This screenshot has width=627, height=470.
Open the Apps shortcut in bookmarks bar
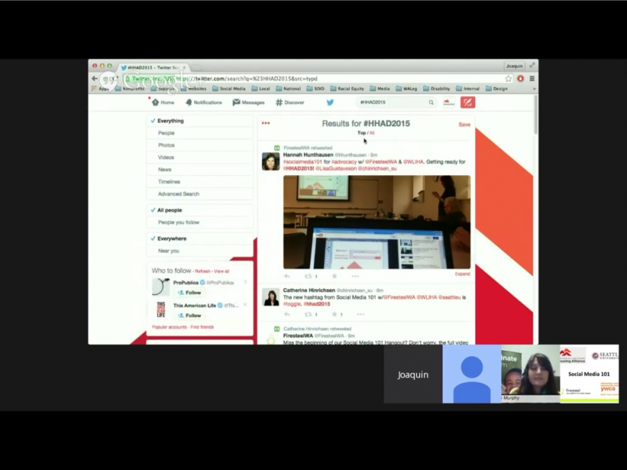pos(100,89)
